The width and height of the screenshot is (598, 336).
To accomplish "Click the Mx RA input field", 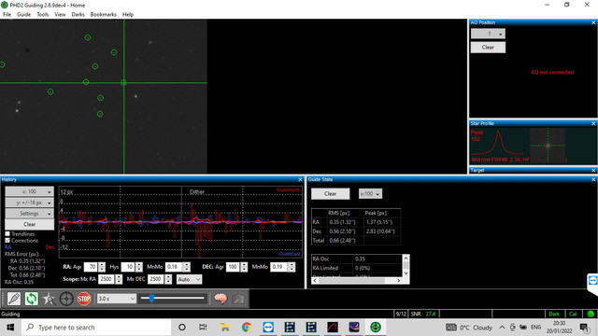I will tap(107, 279).
